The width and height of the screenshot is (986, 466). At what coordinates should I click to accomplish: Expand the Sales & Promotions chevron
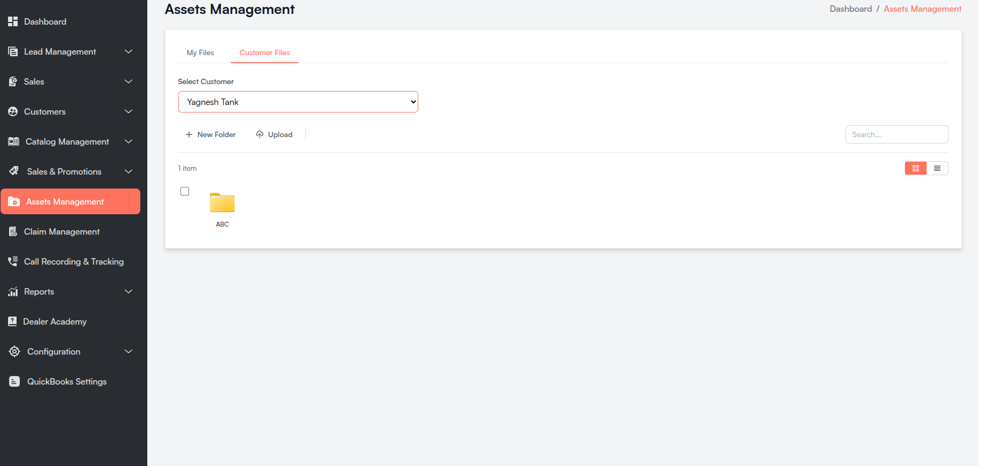(129, 171)
